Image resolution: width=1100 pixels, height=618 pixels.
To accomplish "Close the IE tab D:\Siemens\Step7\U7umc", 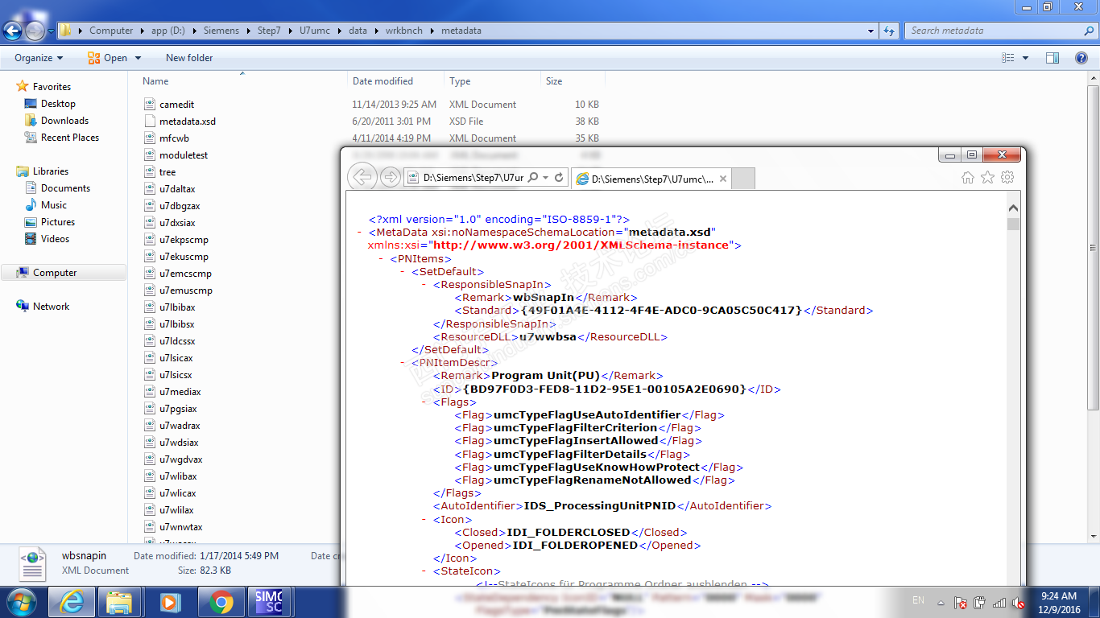I will pos(722,179).
